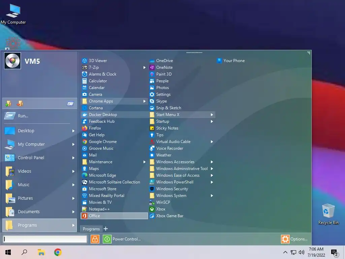345x259 pixels.
Task: Select My Computer desktop icon
Action: coord(13,14)
